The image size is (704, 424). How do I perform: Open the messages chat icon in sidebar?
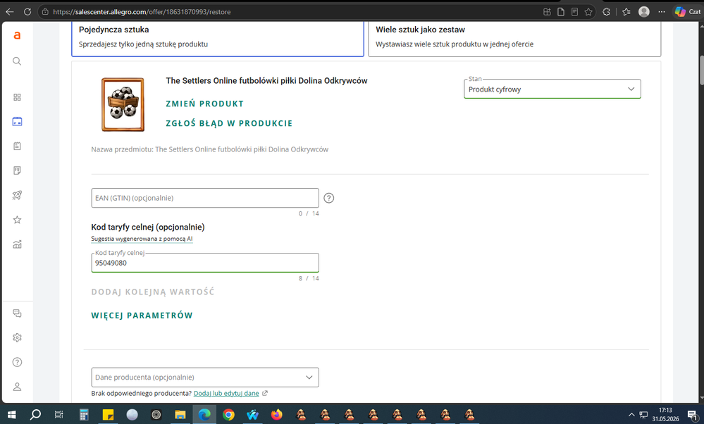tap(17, 313)
